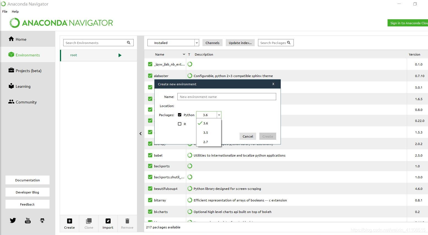This screenshot has height=235, width=428.
Task: Select Python version 2.7 option
Action: 209,142
